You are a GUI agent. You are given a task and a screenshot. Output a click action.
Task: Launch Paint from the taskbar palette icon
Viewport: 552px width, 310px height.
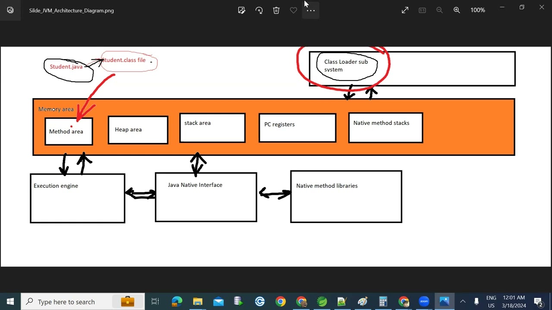pyautogui.click(x=363, y=301)
